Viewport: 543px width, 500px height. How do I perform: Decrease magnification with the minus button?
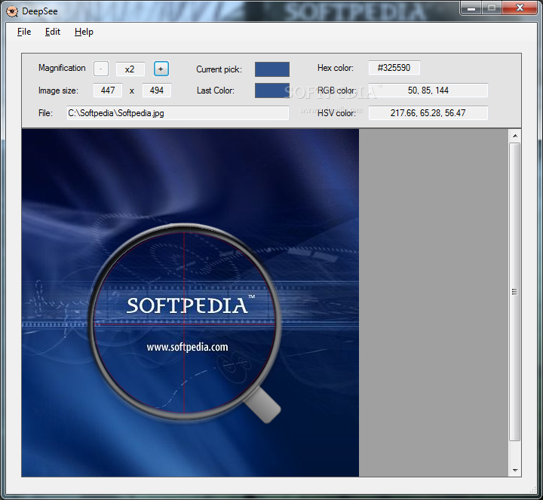pyautogui.click(x=101, y=69)
